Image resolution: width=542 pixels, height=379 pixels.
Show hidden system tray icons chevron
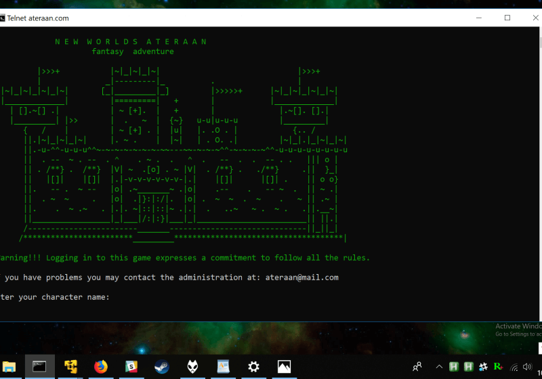439,367
